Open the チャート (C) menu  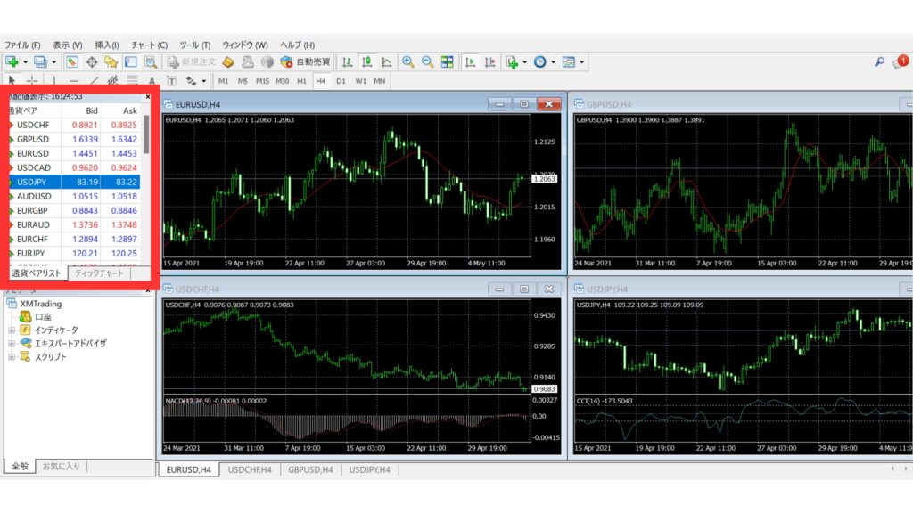[149, 45]
